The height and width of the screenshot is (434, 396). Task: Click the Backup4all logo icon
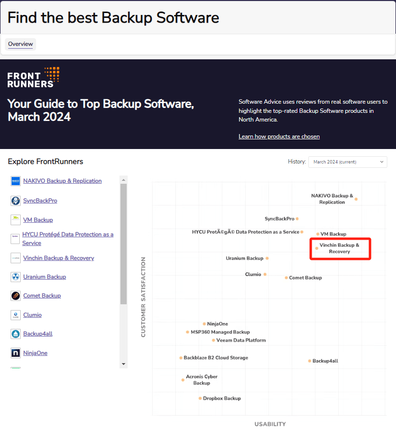pos(15,334)
